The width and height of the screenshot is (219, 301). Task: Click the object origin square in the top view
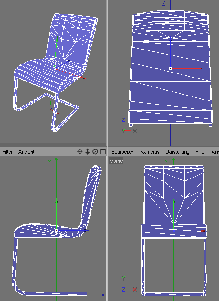pos(170,68)
